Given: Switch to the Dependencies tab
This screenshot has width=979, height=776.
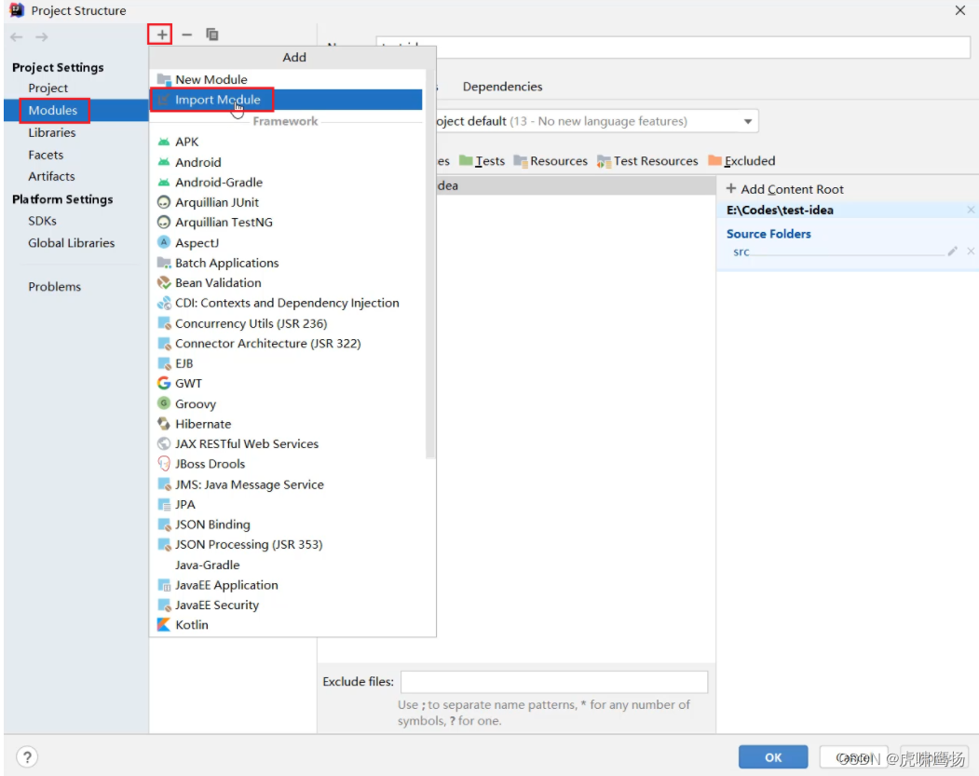Looking at the screenshot, I should 502,86.
